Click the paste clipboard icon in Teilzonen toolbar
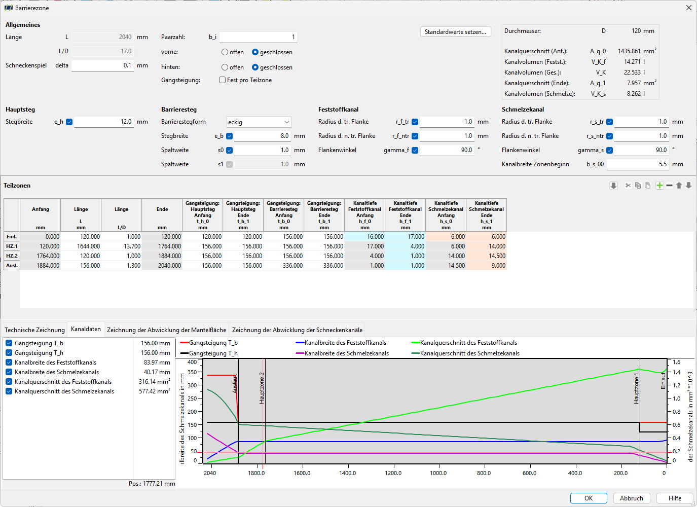 pos(647,186)
